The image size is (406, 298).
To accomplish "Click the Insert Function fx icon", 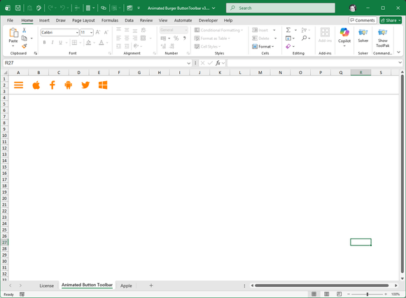I will pos(218,63).
